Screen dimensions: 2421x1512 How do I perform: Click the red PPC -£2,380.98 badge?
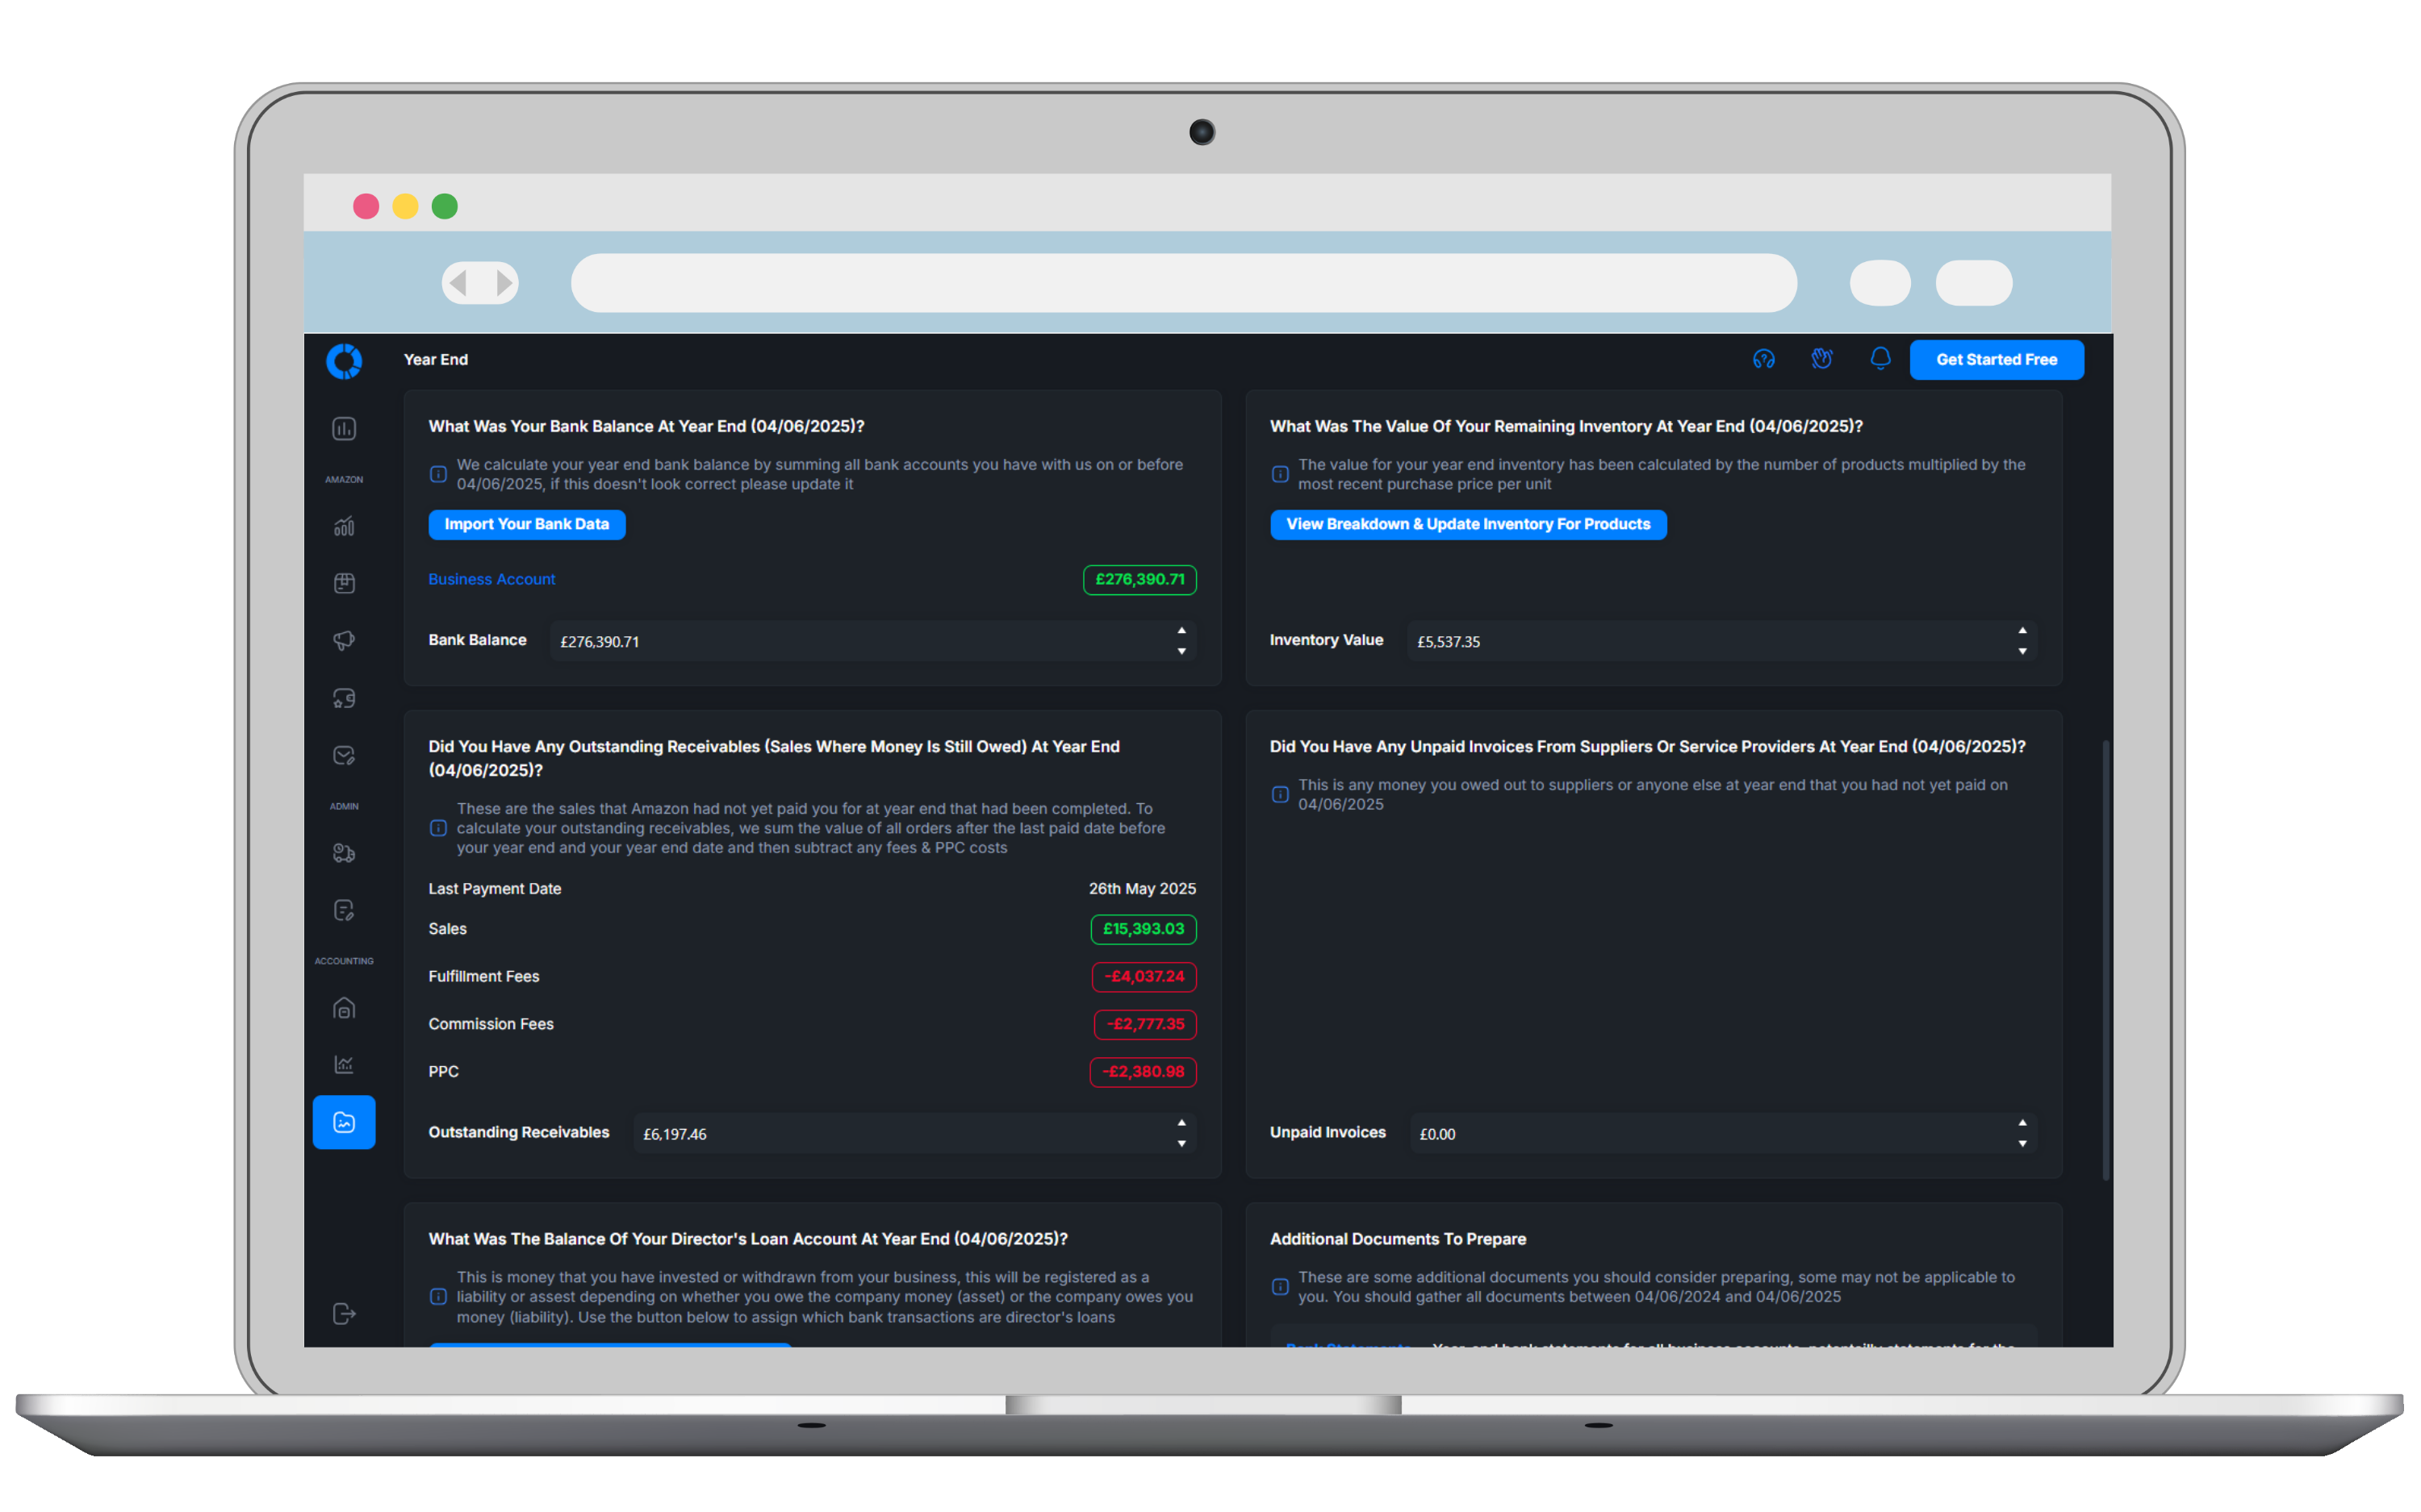[1143, 1072]
